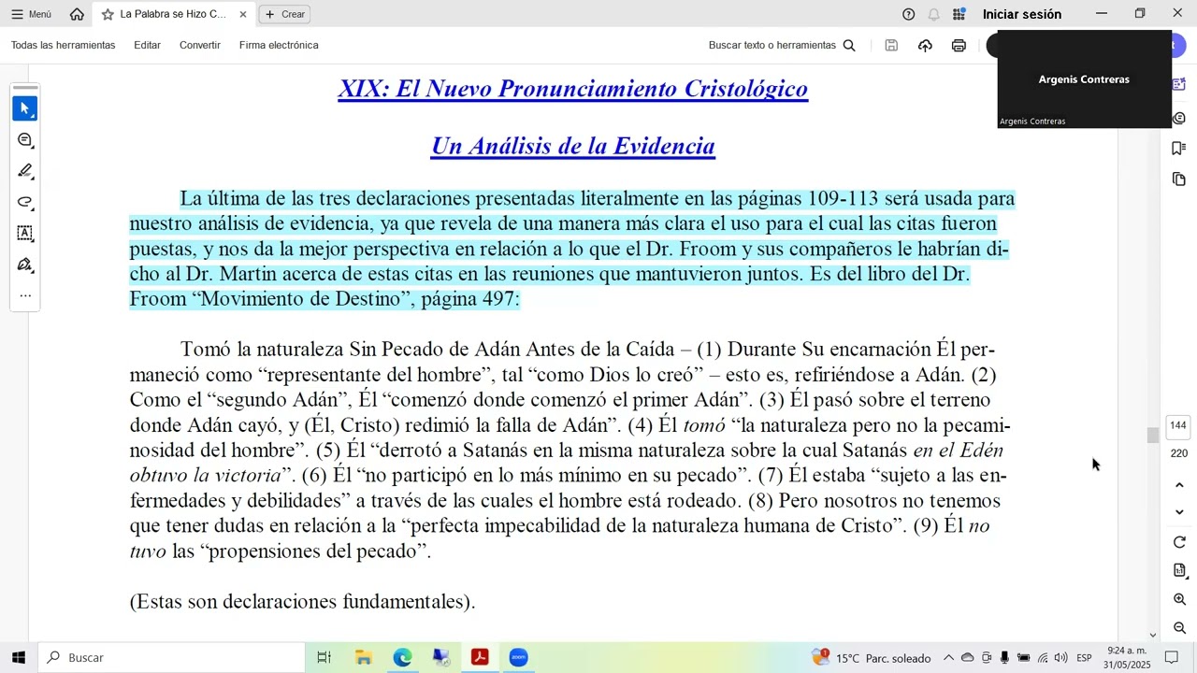Click the vertical scrollbar thumb
This screenshot has width=1197, height=673.
pyautogui.click(x=1153, y=436)
